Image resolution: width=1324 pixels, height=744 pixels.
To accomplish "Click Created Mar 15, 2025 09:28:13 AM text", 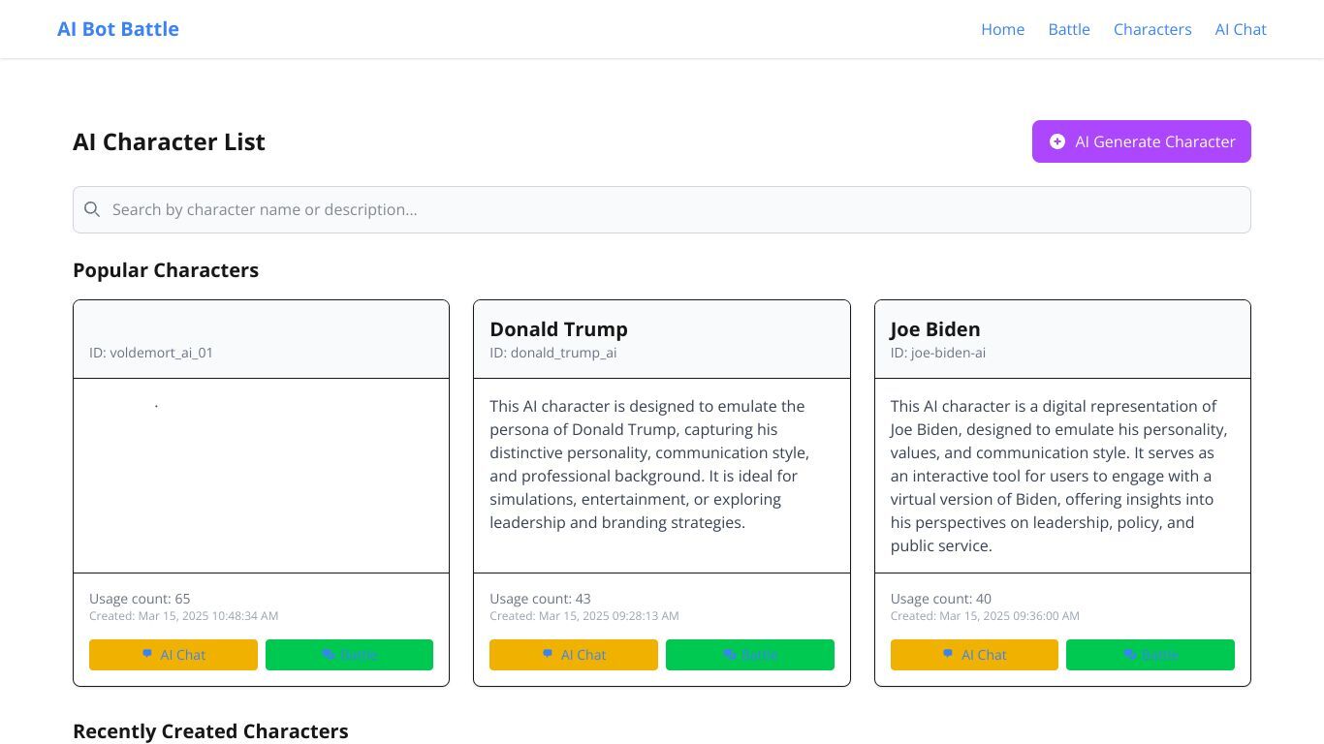I will (584, 616).
